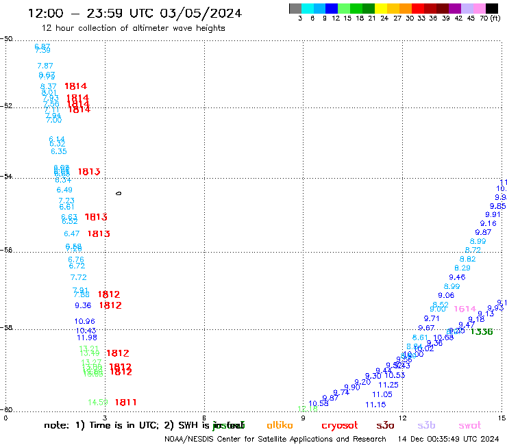The height and width of the screenshot is (445, 507).
Task: Click the NOAA/NESDIS Center credit line
Action: click(x=275, y=440)
